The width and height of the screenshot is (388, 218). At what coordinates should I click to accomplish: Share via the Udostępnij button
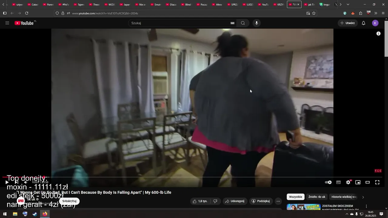point(235,201)
